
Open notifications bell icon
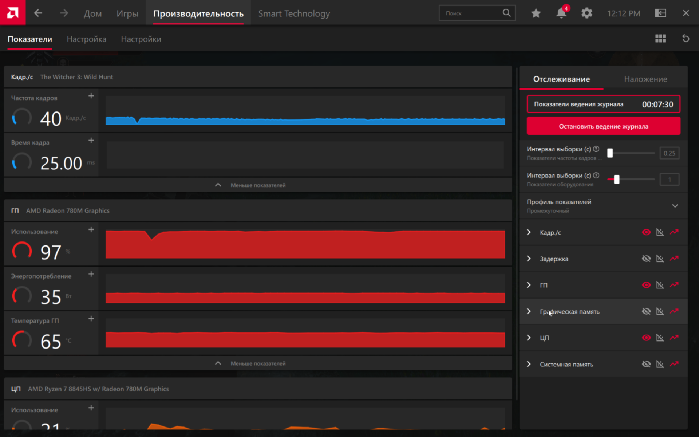coord(561,13)
